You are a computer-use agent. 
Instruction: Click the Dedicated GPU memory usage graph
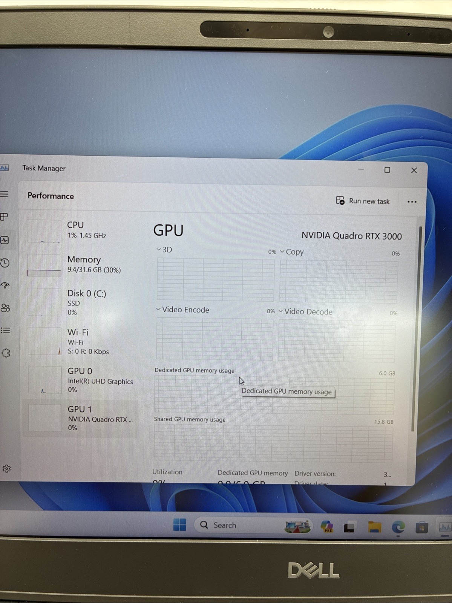point(274,395)
